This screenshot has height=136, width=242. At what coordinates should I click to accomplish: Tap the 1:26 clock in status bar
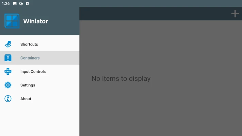[x=6, y=3]
